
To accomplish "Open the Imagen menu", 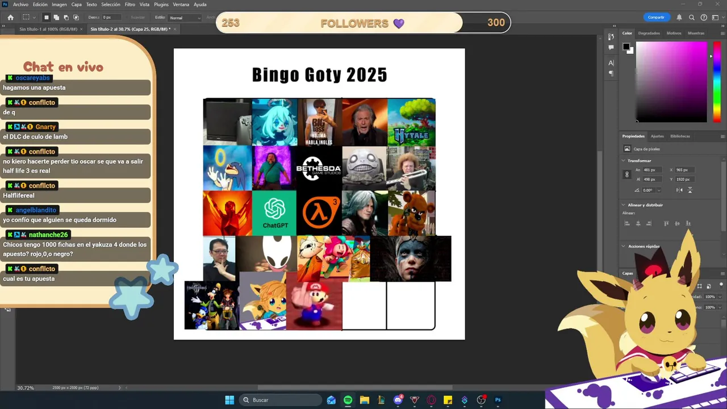I will (x=59, y=5).
